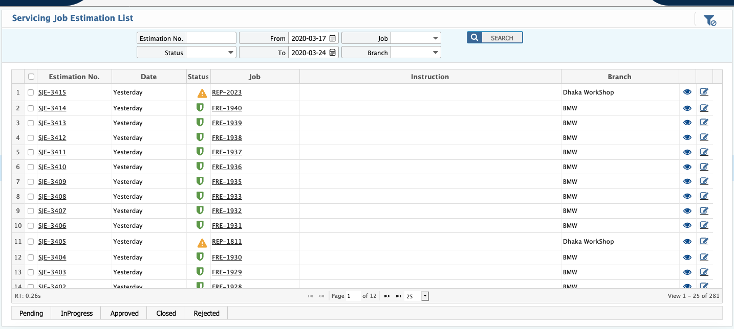Switch to the Approved tab

tap(124, 313)
